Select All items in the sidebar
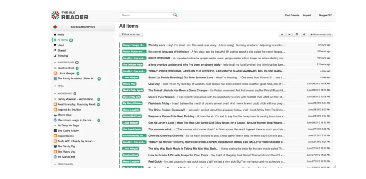366x179 pixels. pyautogui.click(x=63, y=40)
